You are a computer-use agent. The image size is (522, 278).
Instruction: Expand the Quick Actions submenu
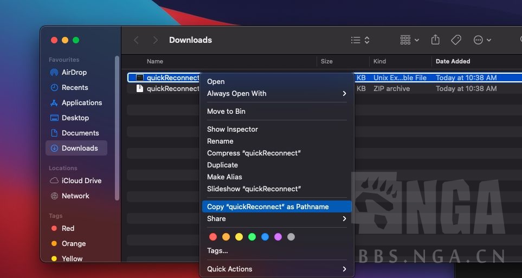[x=276, y=269]
